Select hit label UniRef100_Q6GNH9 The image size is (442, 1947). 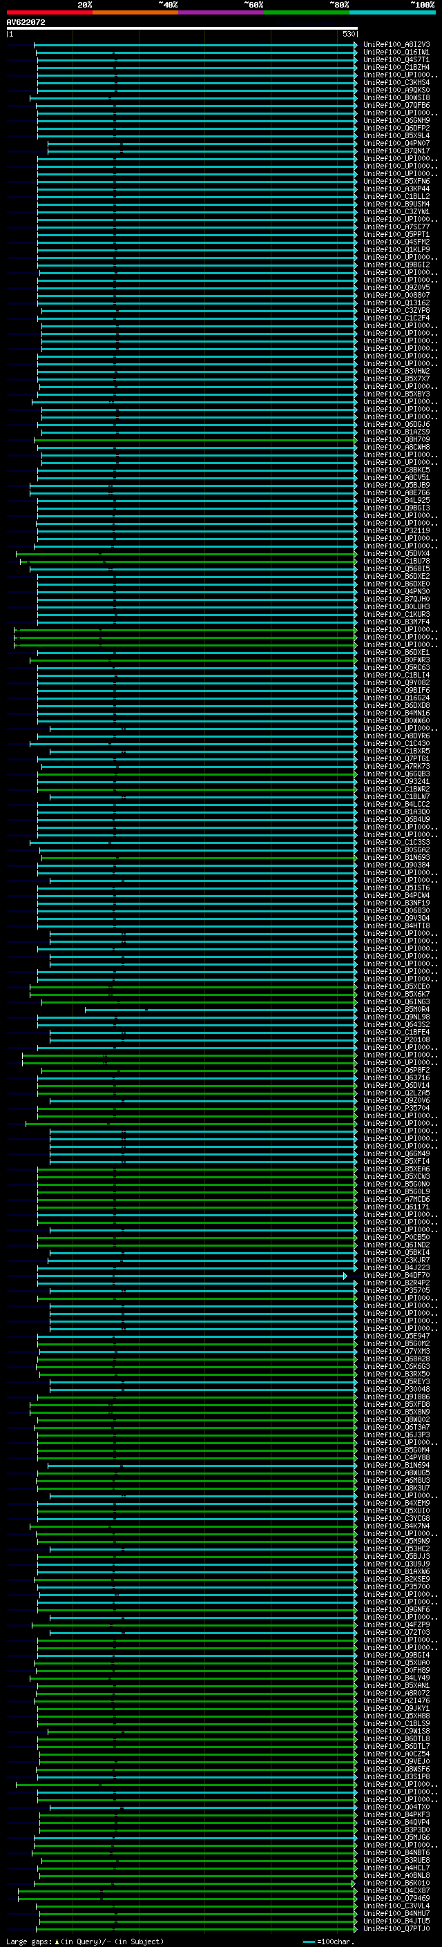coord(396,120)
